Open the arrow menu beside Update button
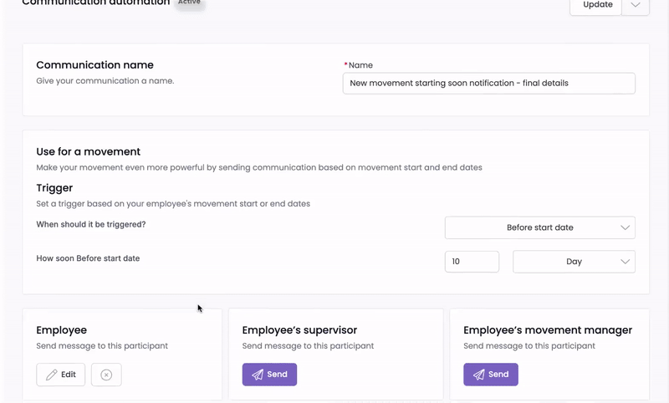Viewport: 669px width, 403px height. (636, 6)
